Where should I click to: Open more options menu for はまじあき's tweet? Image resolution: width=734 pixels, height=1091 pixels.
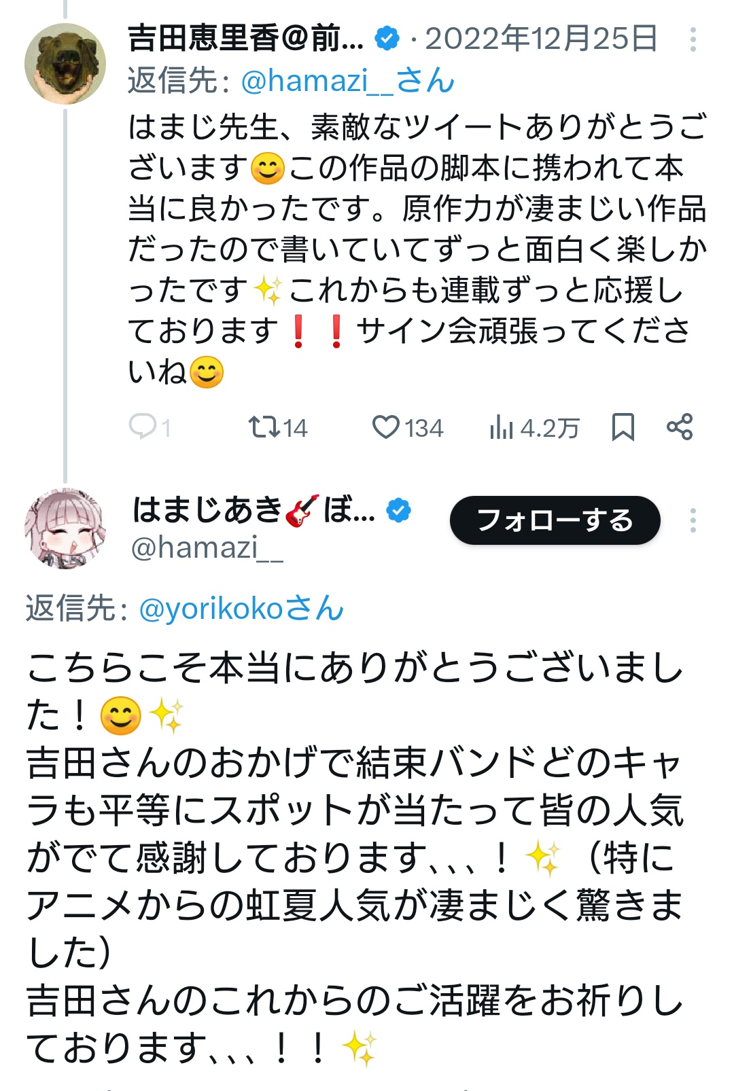tap(693, 520)
